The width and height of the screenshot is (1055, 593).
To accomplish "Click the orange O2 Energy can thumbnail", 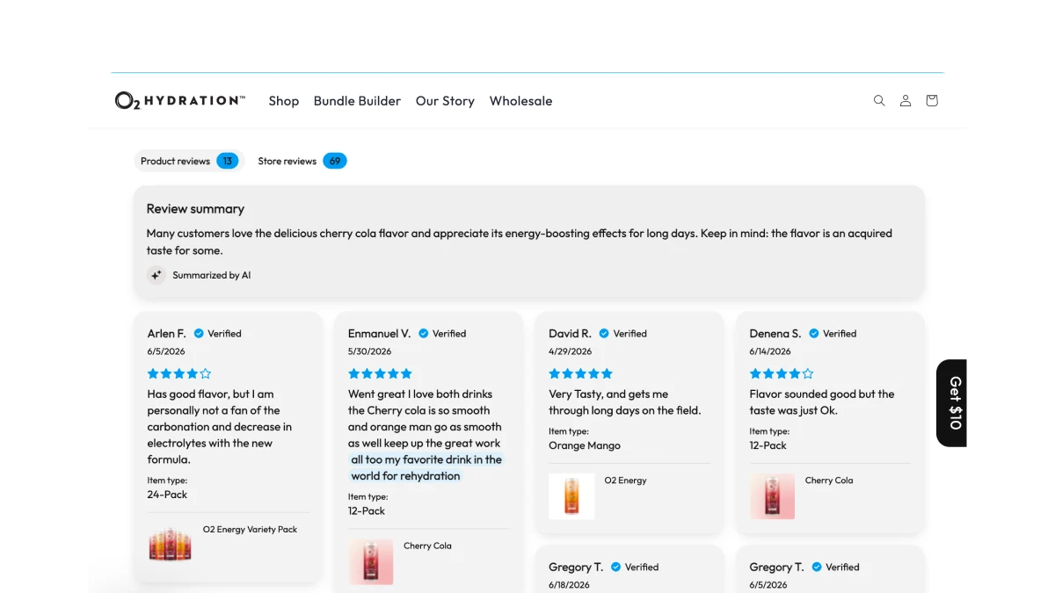I will [571, 496].
